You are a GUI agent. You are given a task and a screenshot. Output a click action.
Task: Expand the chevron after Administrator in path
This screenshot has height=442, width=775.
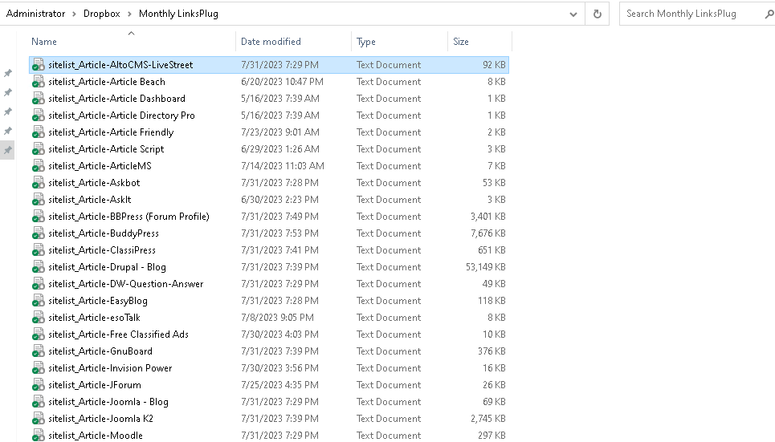[x=74, y=14]
